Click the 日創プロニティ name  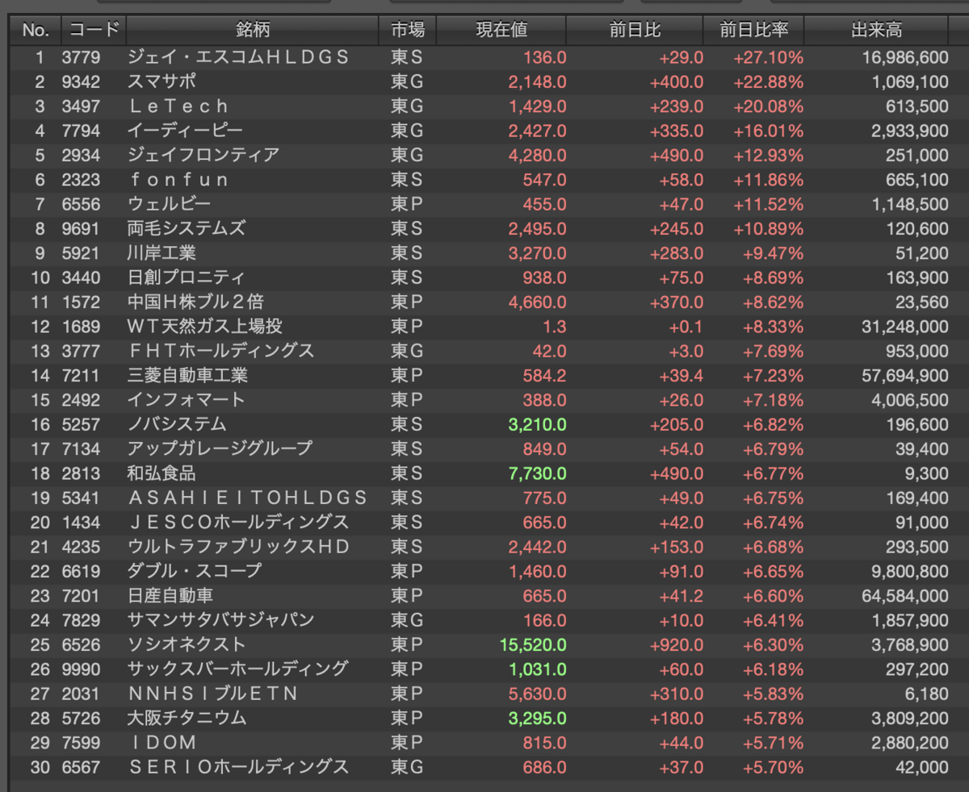point(187,277)
